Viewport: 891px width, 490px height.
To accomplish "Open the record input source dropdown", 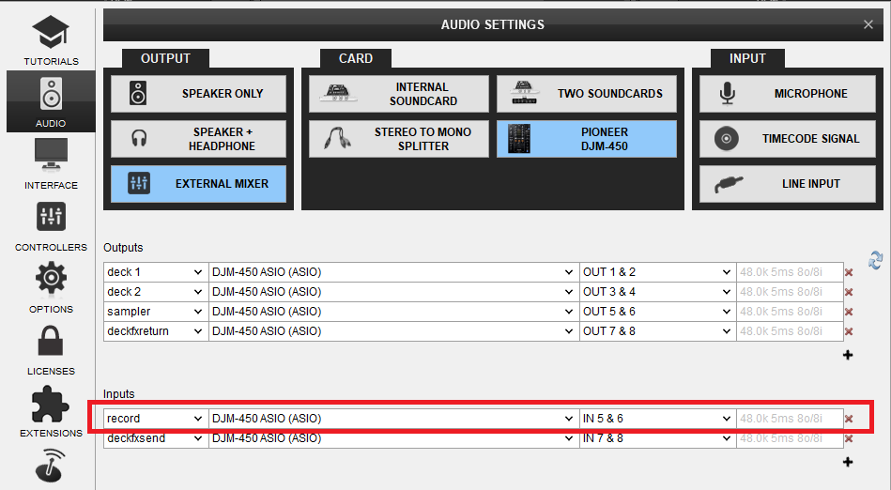I will point(156,419).
